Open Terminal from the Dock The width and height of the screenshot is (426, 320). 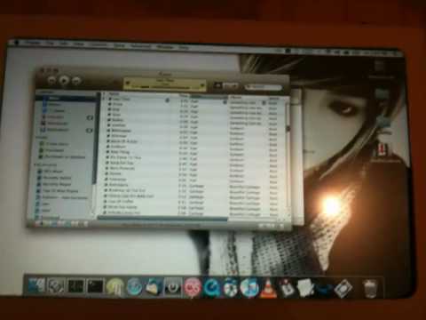click(95, 286)
